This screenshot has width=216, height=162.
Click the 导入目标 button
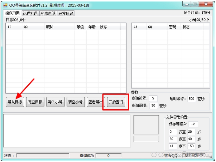15,102
